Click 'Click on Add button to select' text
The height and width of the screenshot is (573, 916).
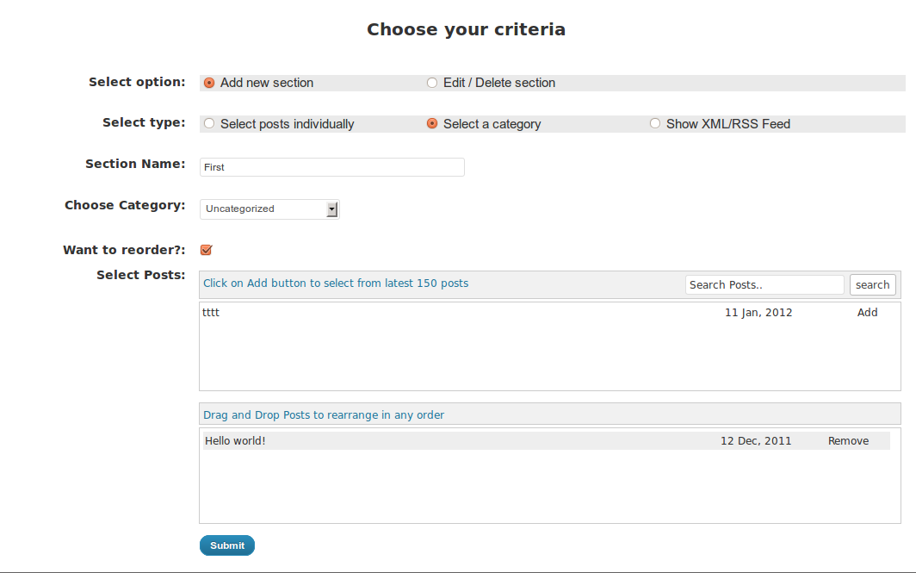336,283
